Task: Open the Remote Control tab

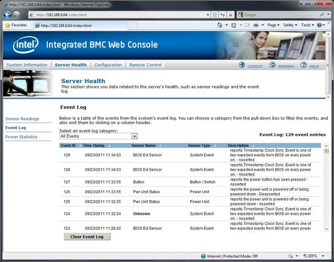Action: click(145, 65)
